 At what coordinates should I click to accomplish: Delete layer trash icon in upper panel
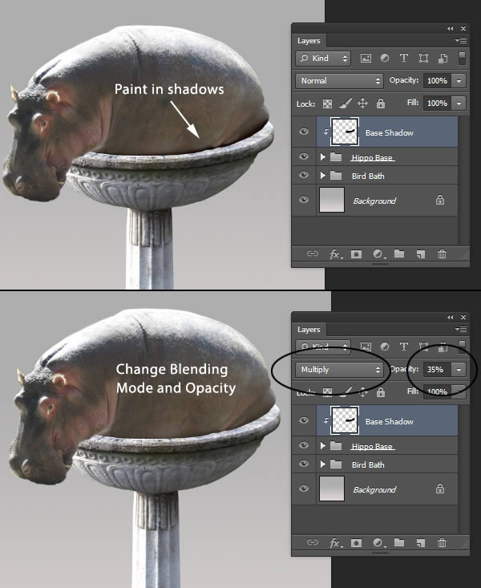tap(442, 254)
